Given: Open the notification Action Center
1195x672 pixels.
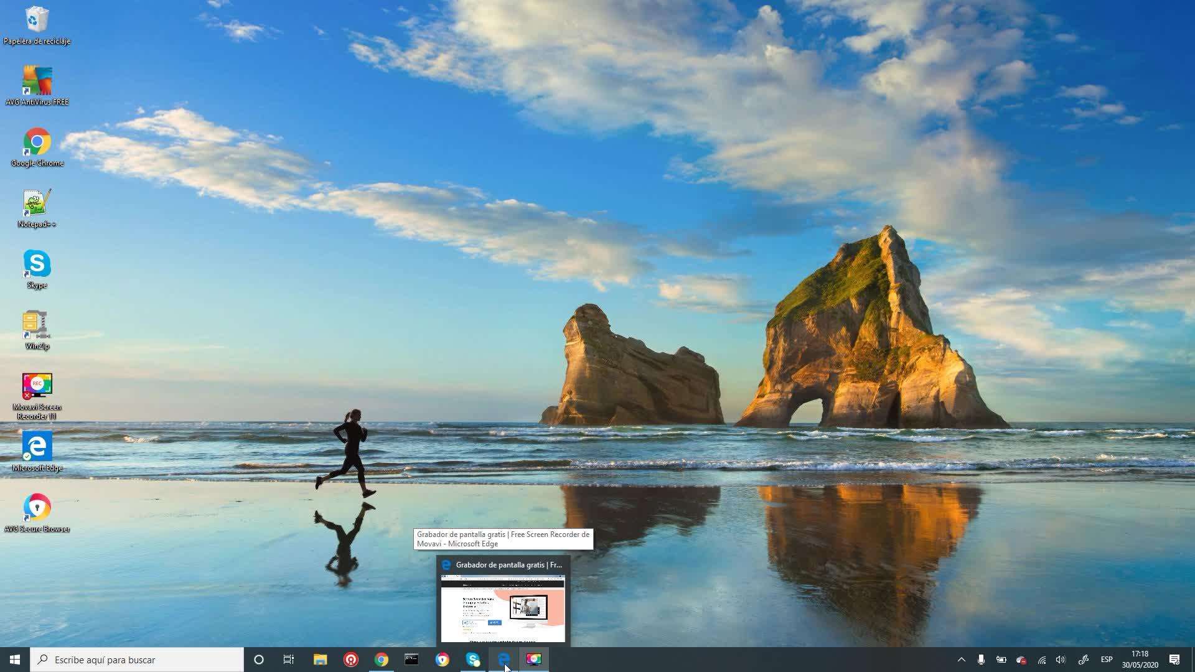Looking at the screenshot, I should pos(1174,660).
